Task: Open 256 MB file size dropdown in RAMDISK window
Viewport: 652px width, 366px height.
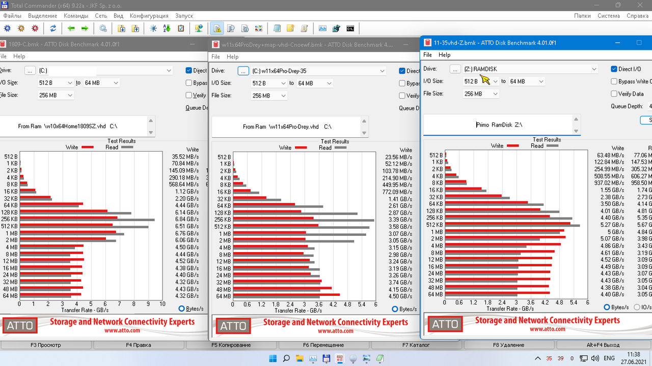Action: (481, 94)
